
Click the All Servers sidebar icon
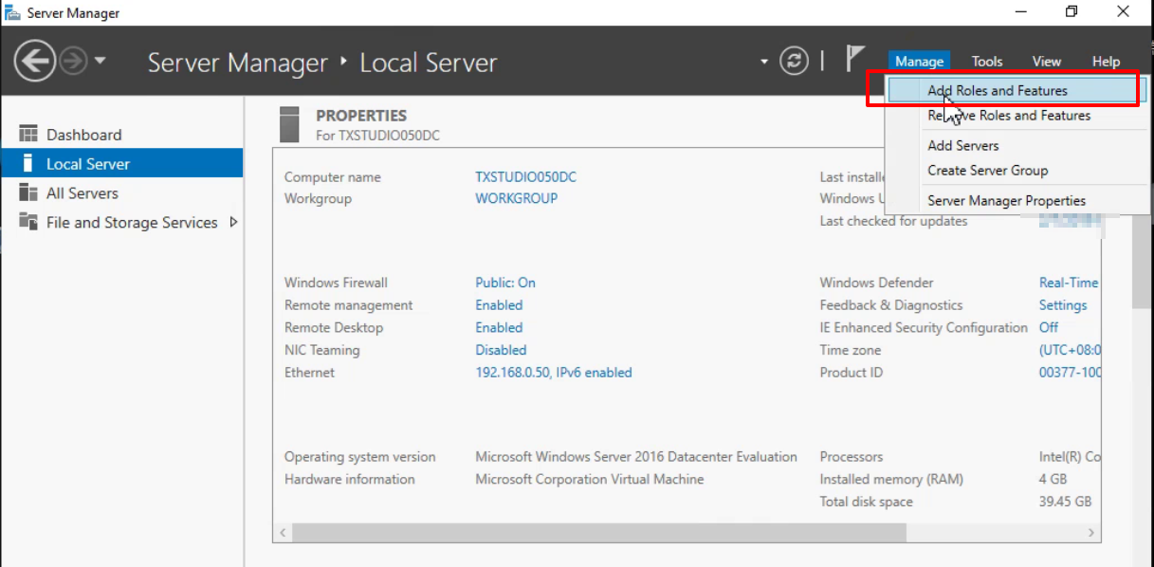pyautogui.click(x=28, y=192)
